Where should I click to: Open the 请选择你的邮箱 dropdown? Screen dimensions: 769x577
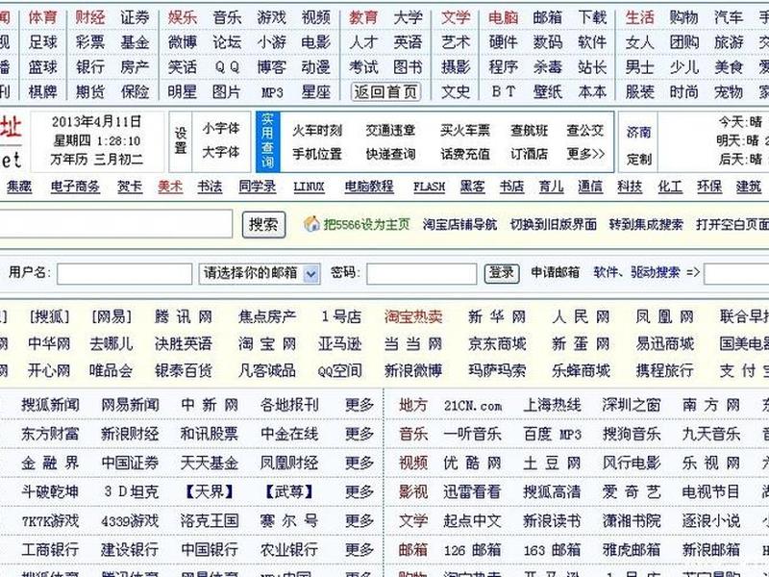click(x=260, y=273)
